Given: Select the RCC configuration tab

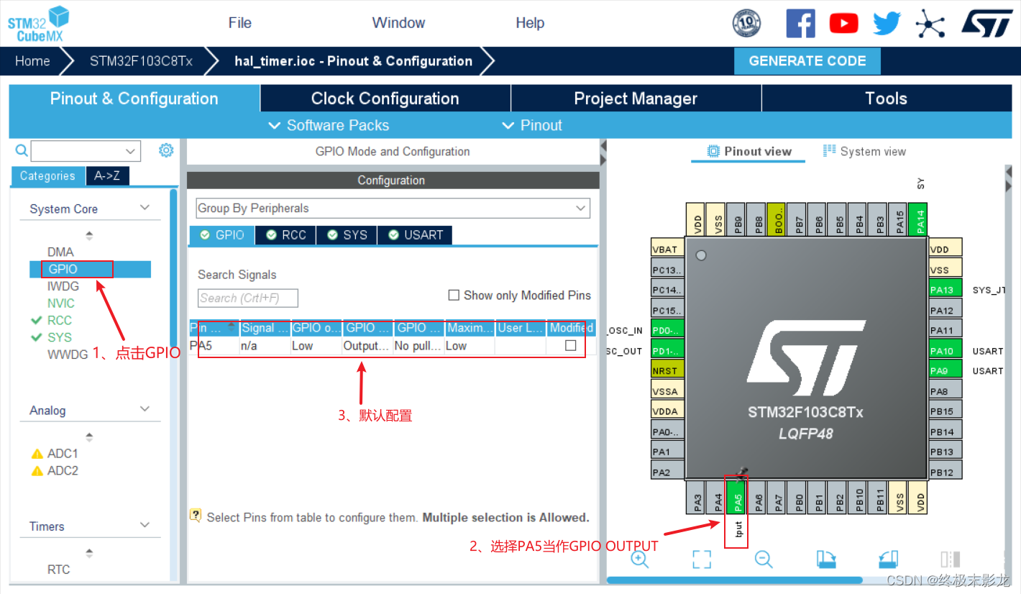Looking at the screenshot, I should [x=286, y=235].
